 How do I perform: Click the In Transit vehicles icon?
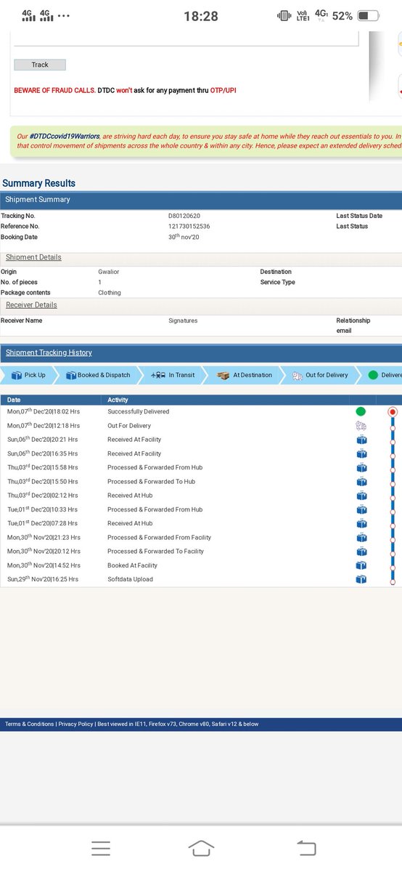tap(158, 375)
